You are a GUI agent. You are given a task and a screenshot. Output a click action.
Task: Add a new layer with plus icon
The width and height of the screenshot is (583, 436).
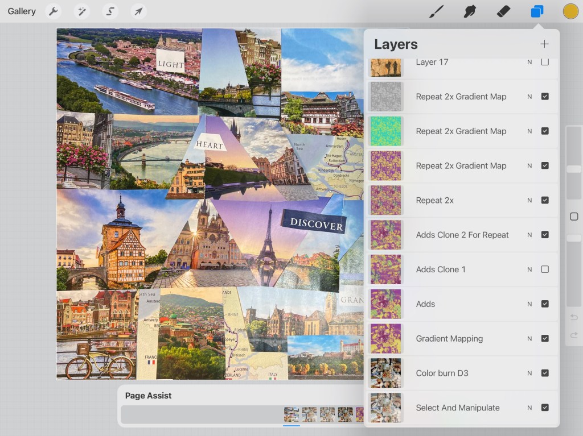(x=544, y=44)
